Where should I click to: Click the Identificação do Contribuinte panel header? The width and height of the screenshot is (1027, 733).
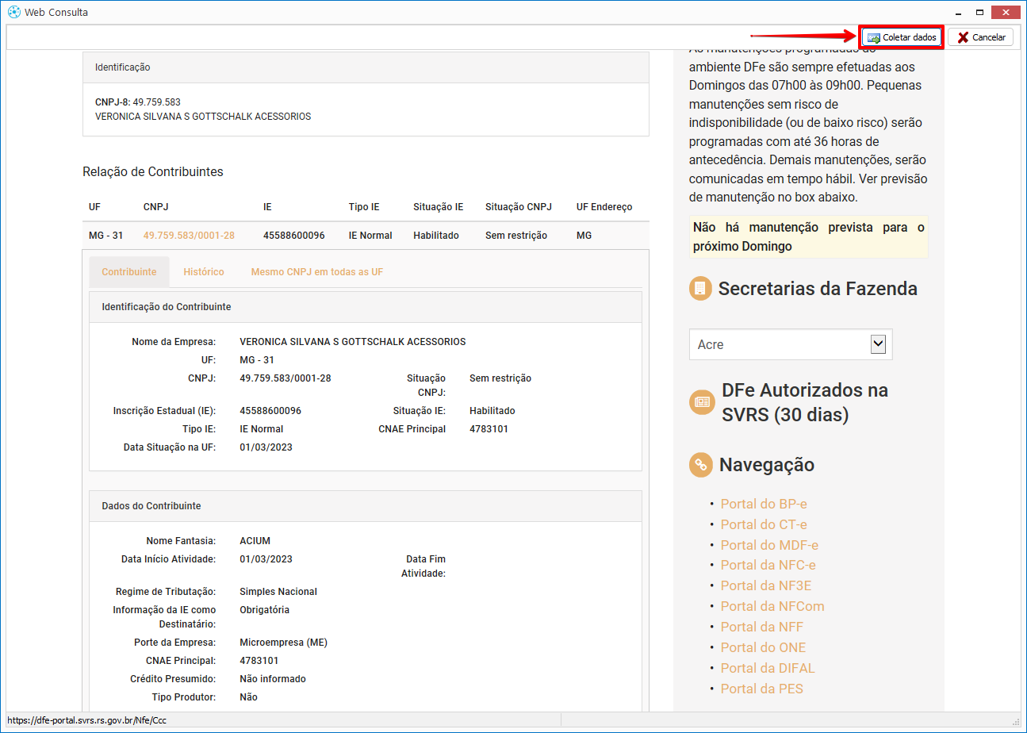[x=366, y=306]
